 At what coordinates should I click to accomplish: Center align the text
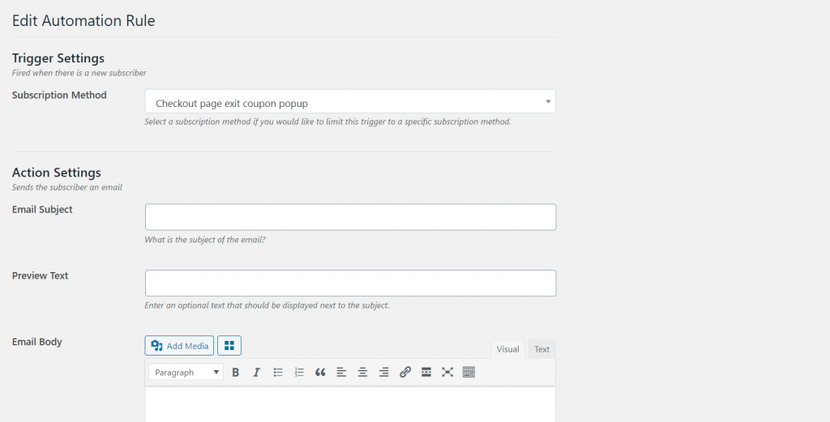click(x=362, y=373)
